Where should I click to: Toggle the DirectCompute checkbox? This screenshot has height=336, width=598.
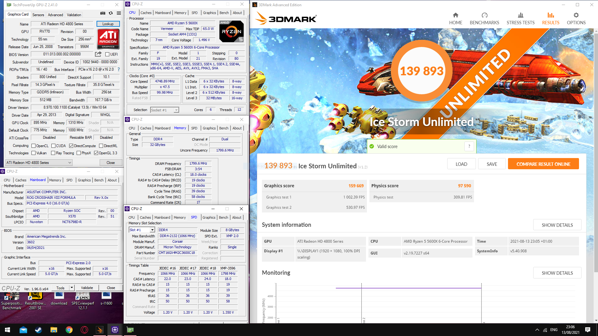tap(71, 146)
